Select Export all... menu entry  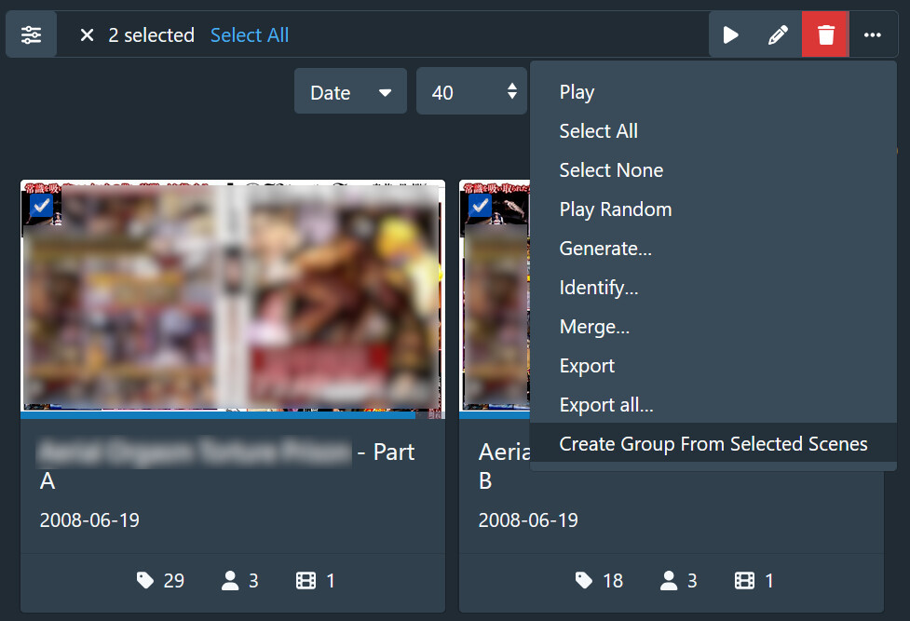click(605, 405)
